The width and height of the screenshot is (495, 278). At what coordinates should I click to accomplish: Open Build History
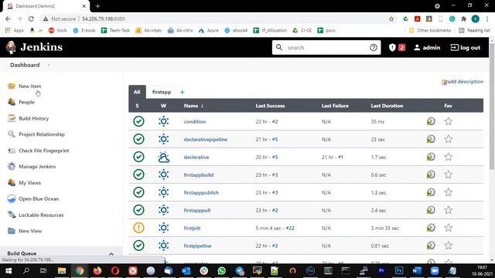[33, 118]
